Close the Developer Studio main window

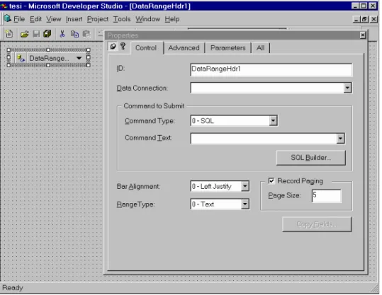tap(373, 6)
